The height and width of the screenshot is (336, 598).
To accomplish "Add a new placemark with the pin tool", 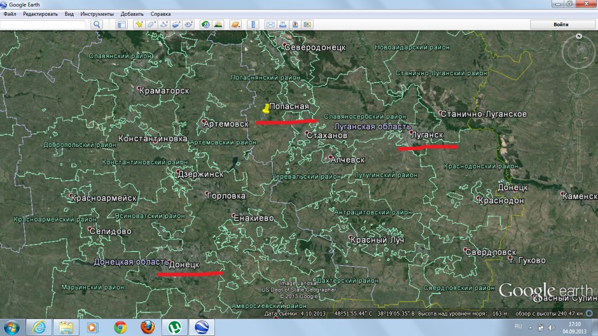I will tap(139, 24).
